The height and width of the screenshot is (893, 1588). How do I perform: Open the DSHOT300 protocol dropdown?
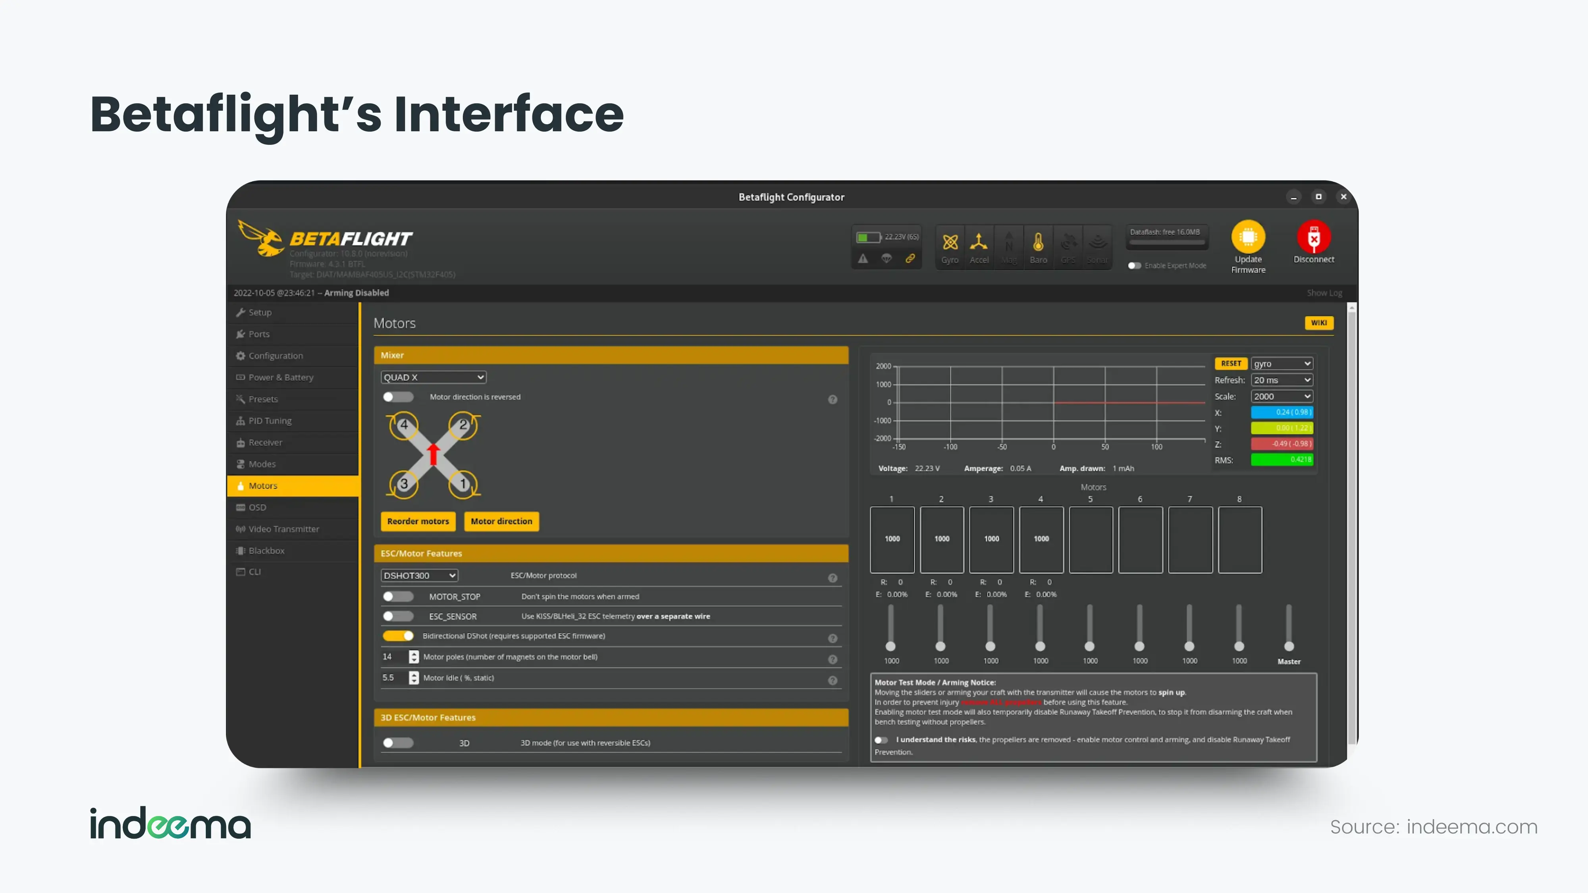coord(419,575)
